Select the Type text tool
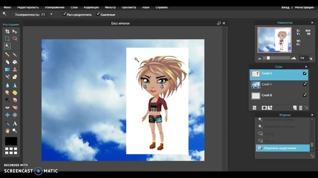The width and height of the screenshot is (318, 178). click(x=15, y=123)
